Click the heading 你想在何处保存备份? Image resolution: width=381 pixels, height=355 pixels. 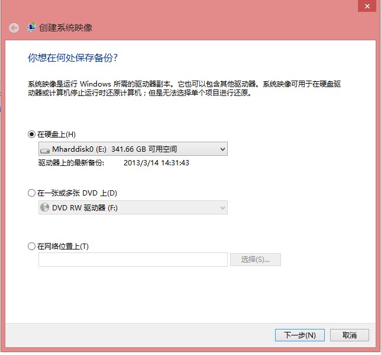pos(73,58)
